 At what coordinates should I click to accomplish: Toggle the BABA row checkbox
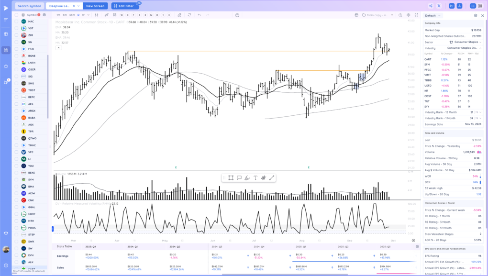coord(17,118)
